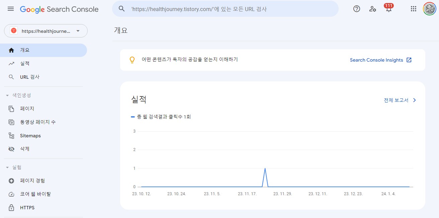
Task: Click the plus-circle icon beside 페이지 경험
Action: [x=11, y=181]
